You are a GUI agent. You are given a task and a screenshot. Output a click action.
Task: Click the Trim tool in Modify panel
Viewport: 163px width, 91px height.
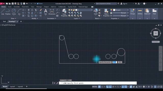pyautogui.click(x=36, y=10)
